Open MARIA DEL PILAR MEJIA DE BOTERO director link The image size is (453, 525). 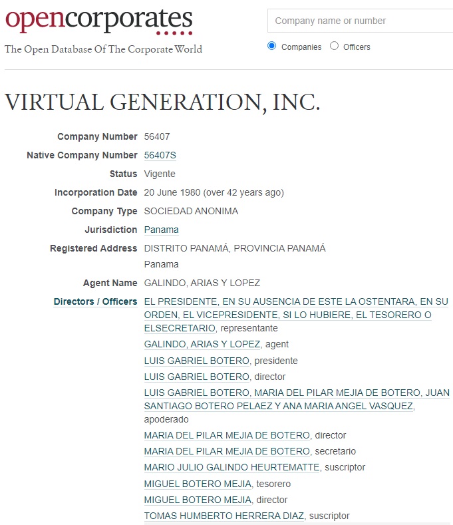pos(227,435)
